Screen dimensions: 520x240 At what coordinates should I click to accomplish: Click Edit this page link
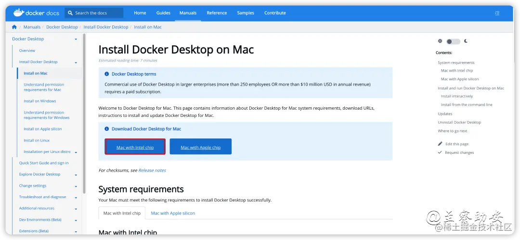456,144
